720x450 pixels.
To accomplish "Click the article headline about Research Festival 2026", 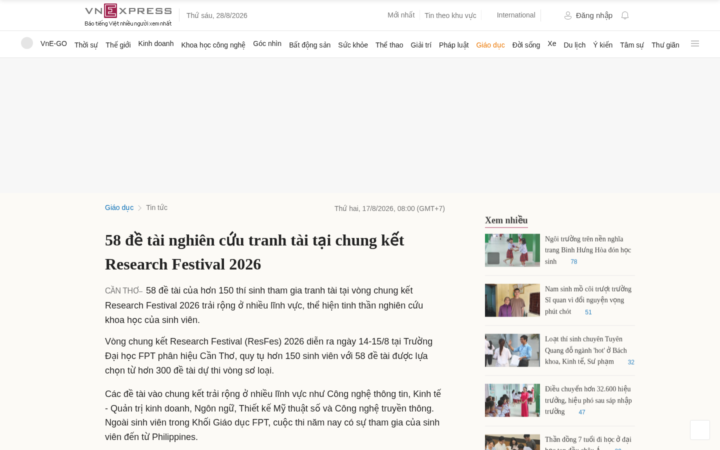I will click(254, 252).
